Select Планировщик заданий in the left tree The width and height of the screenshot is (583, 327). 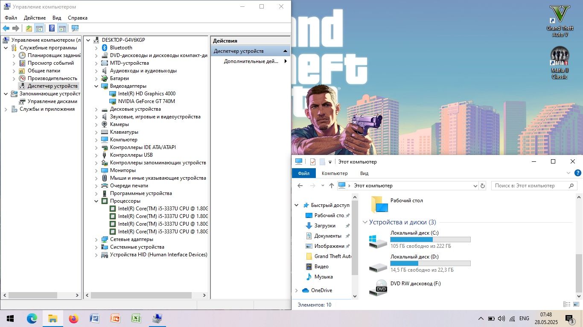pos(54,55)
